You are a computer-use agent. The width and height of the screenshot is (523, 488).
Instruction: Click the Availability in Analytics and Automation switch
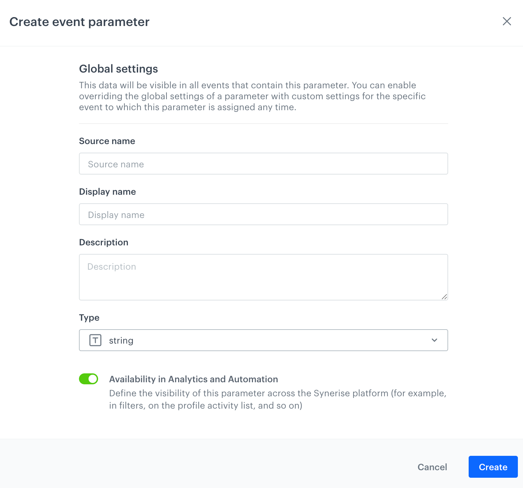point(89,379)
